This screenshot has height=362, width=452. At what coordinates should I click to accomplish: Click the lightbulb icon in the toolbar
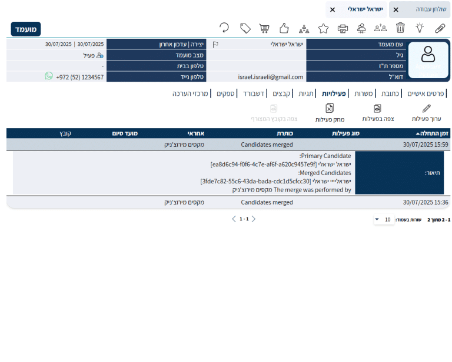point(420,28)
